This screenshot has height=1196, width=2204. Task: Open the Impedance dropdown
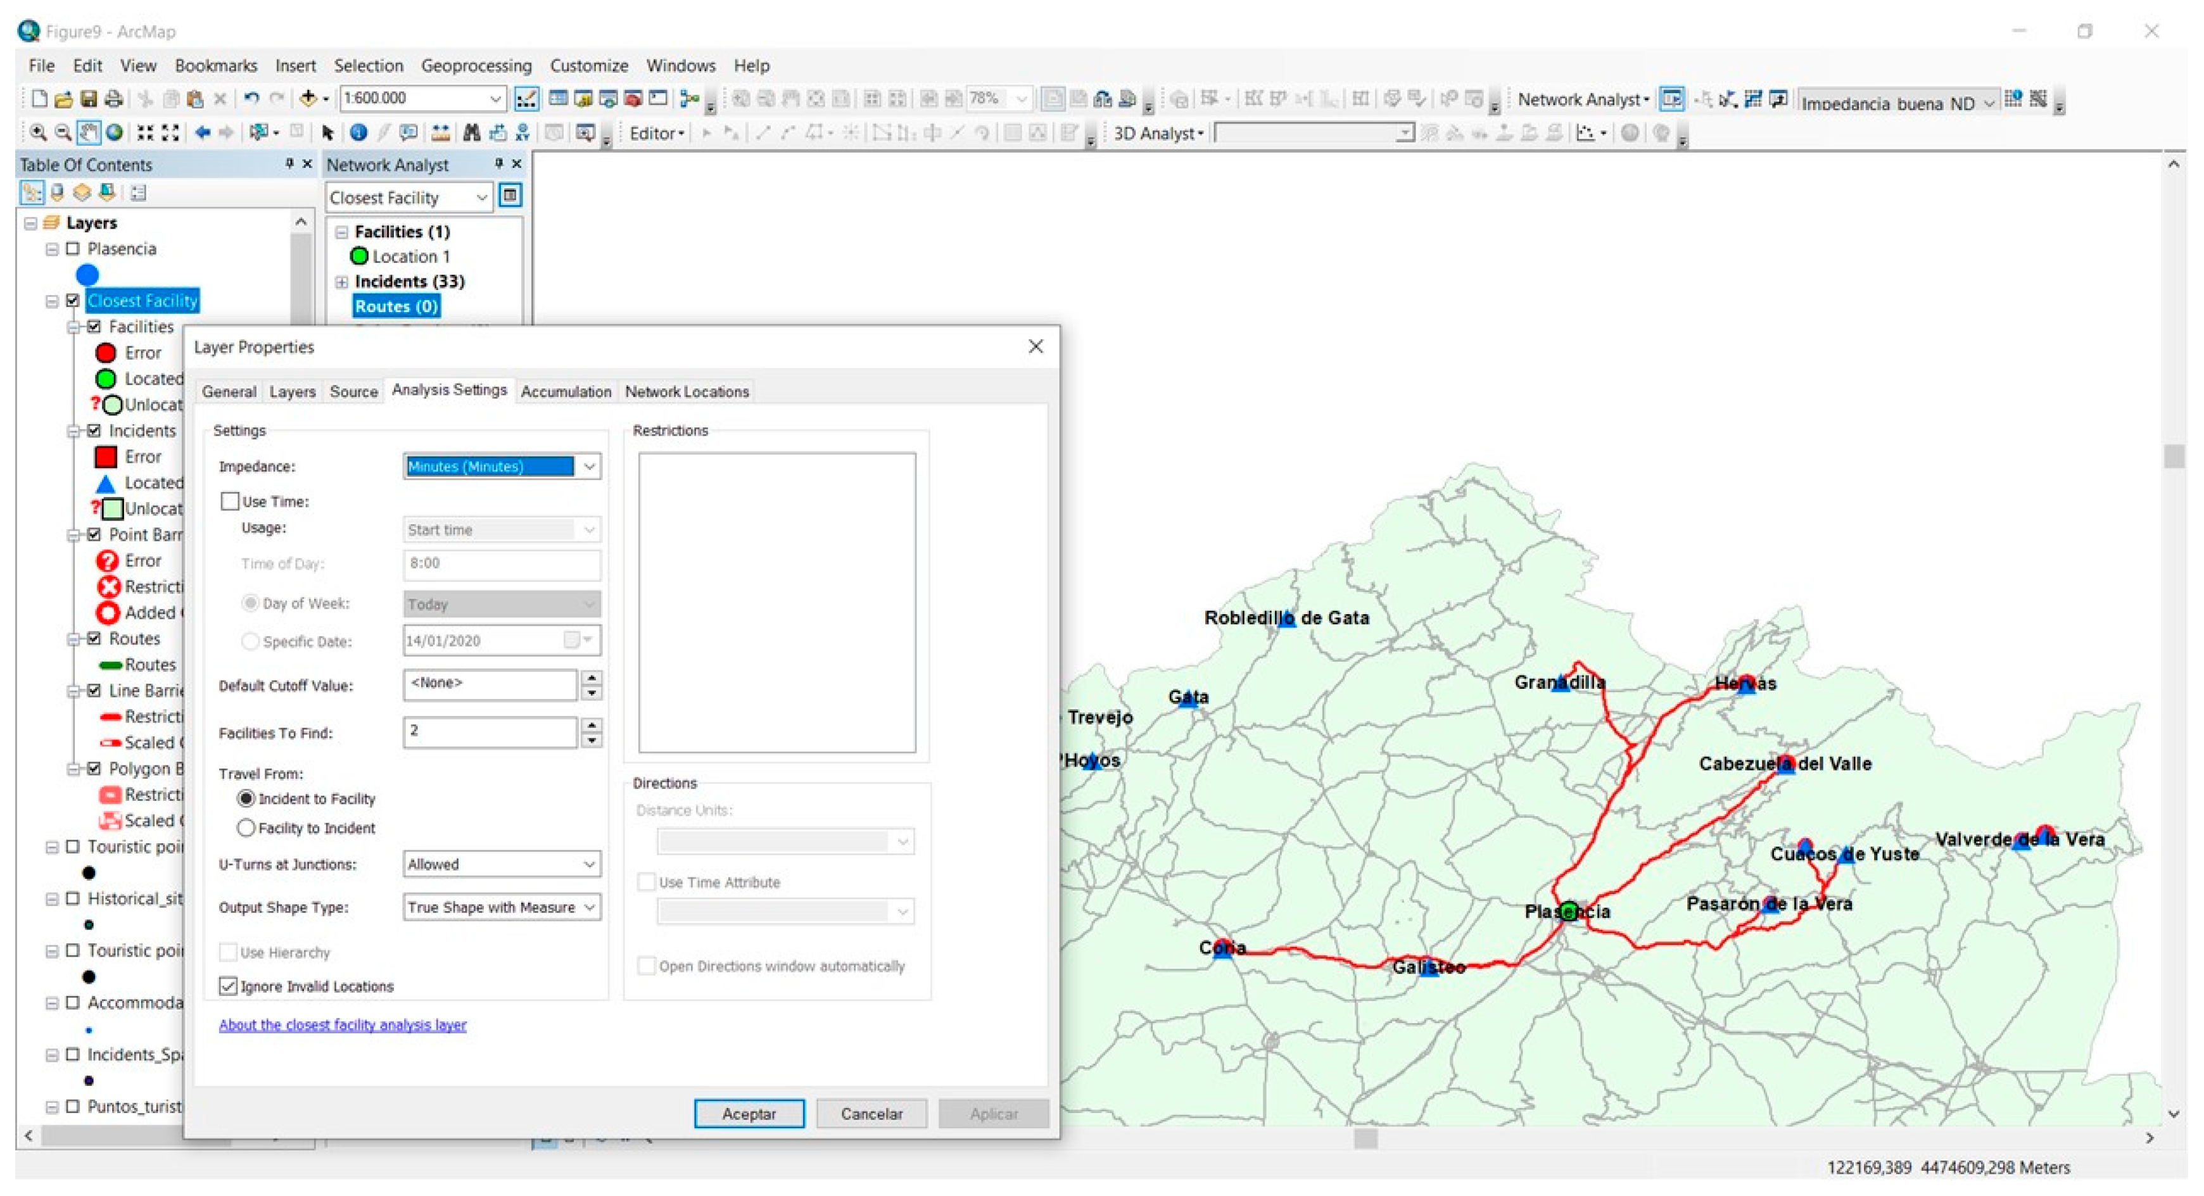588,466
